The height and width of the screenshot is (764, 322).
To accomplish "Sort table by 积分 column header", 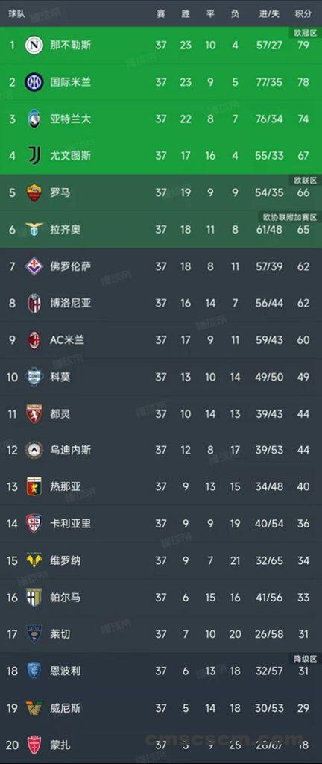I will [303, 14].
